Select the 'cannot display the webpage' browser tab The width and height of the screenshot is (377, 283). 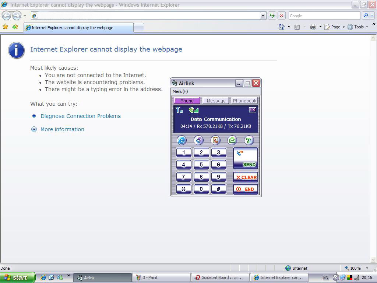[x=78, y=28]
